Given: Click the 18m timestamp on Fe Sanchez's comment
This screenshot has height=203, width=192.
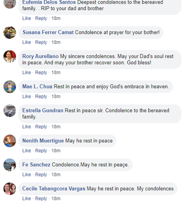Looking at the screenshot, I should [56, 175].
